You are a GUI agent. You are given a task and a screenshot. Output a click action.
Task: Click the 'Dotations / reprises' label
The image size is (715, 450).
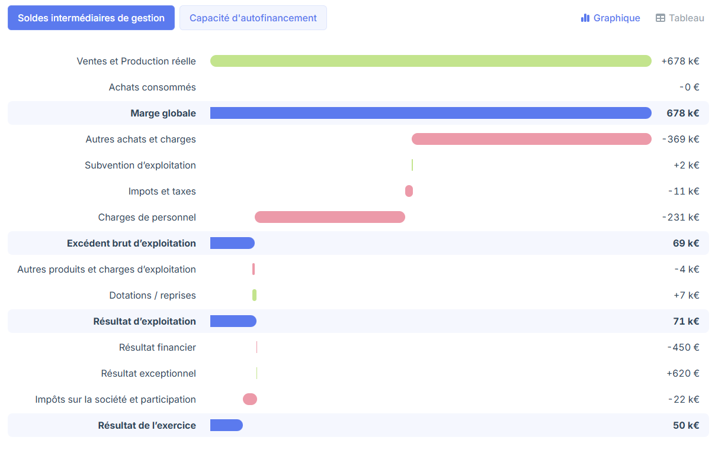(152, 295)
